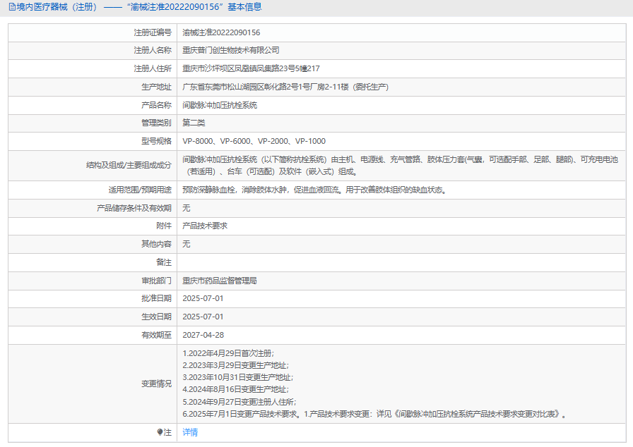The height and width of the screenshot is (447, 633).
Task: Click the 变更情况 row label
Action: click(x=156, y=384)
